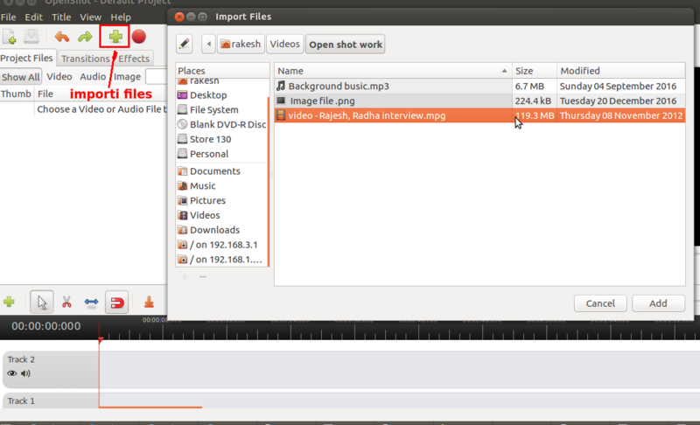The height and width of the screenshot is (425, 700).
Task: Filter project files by Image
Action: (127, 76)
